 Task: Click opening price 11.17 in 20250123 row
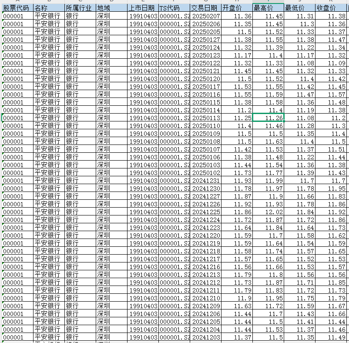point(237,55)
